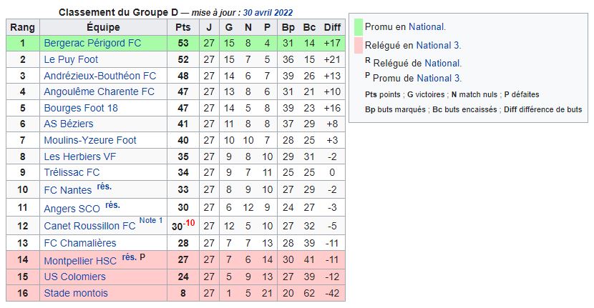Click the green promotion color swatch in legend
This screenshot has height=308, width=594.
359,27
